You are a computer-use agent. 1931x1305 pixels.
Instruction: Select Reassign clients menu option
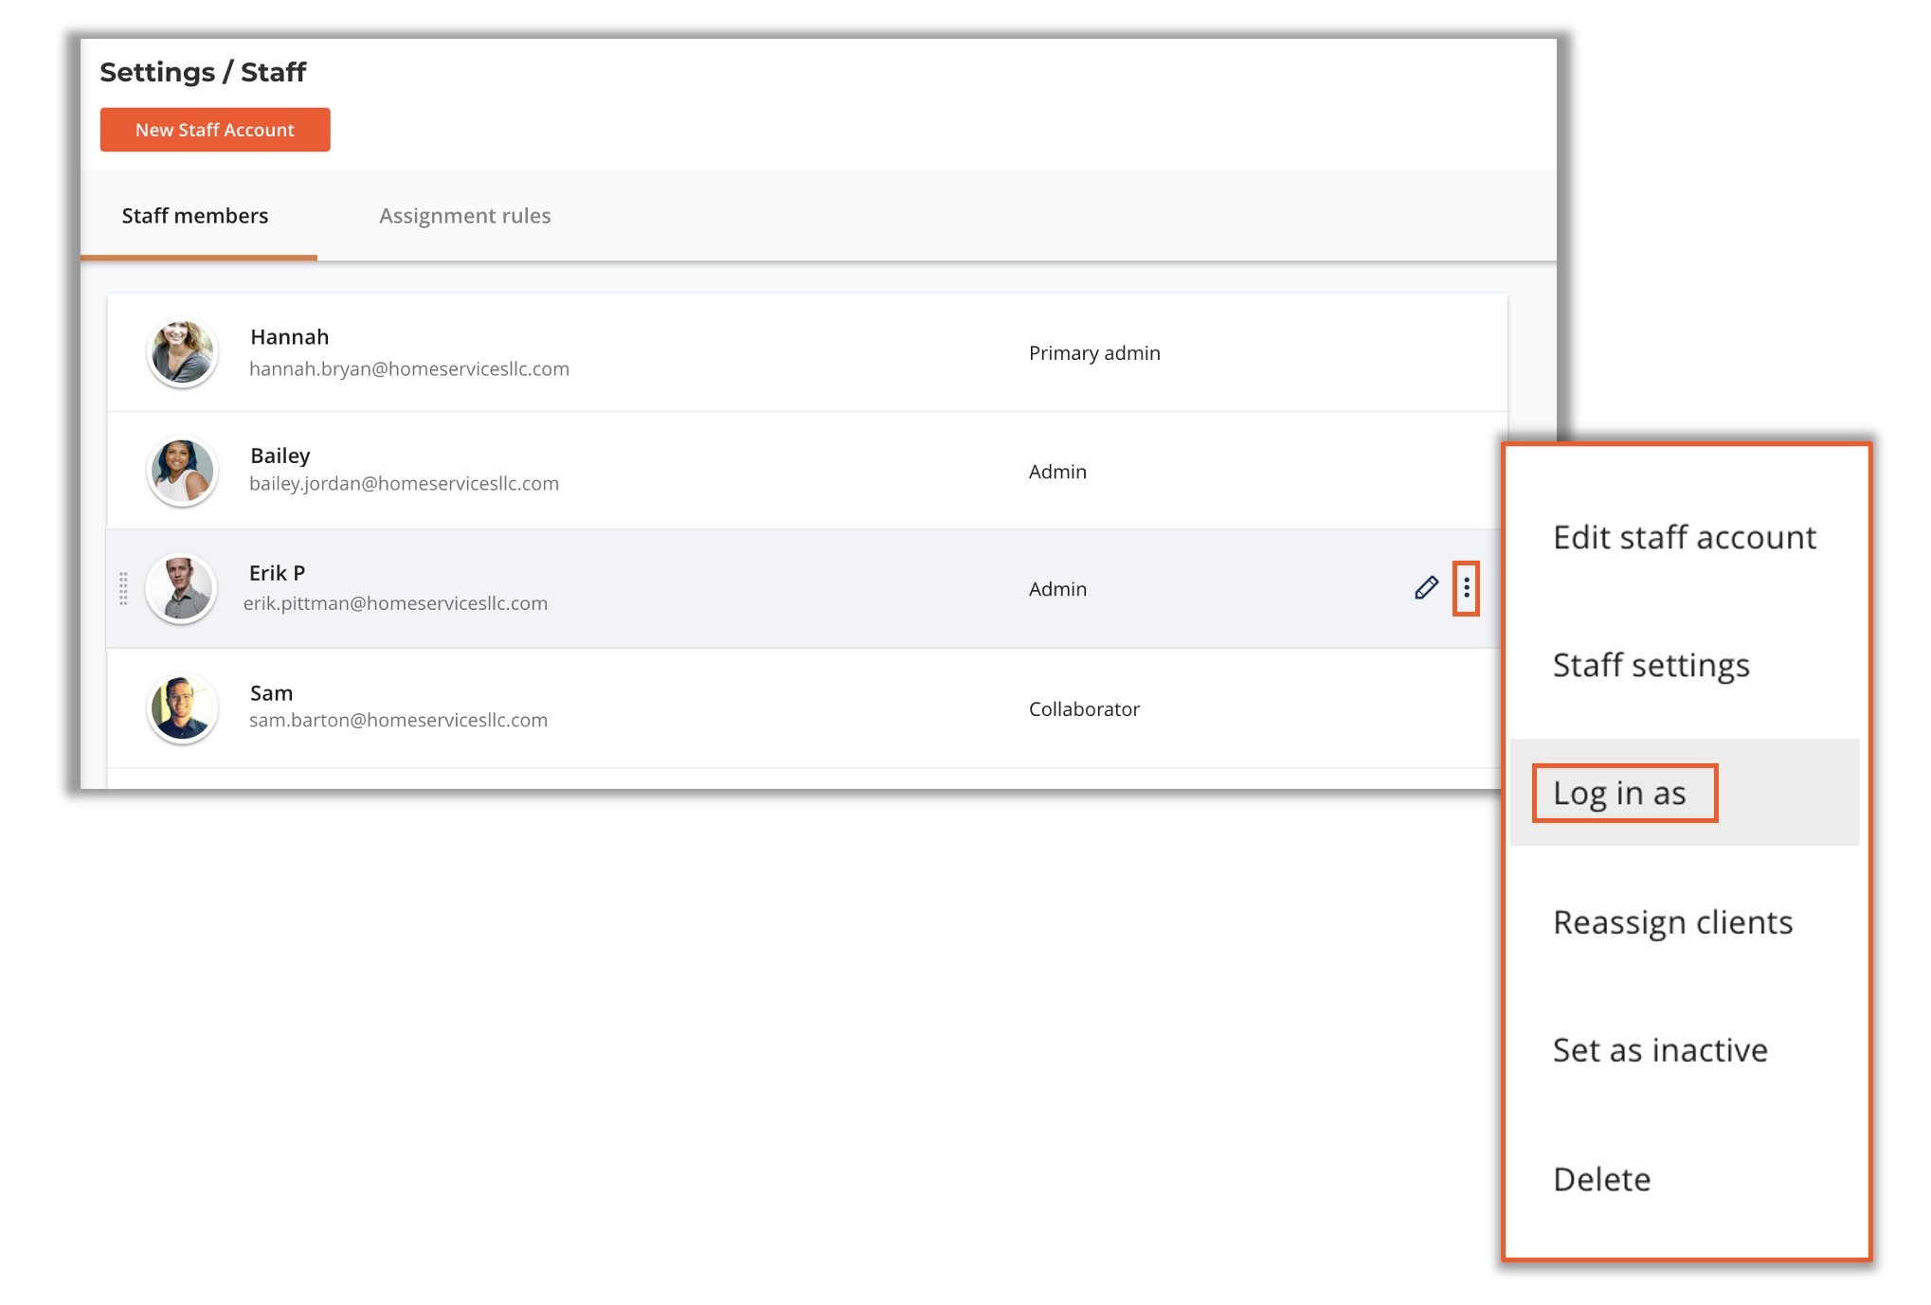click(x=1684, y=921)
